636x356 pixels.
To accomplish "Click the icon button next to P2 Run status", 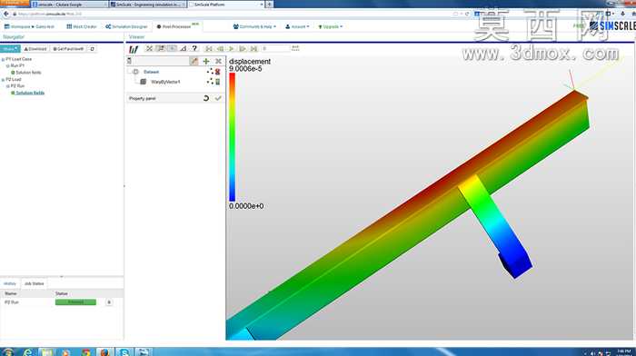I will pos(109,302).
